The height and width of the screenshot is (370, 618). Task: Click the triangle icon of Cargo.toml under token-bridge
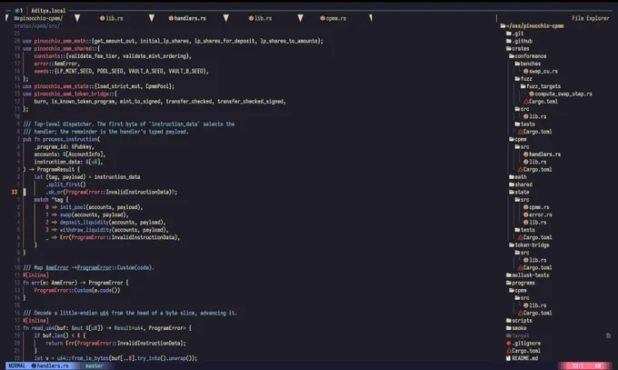click(520, 268)
